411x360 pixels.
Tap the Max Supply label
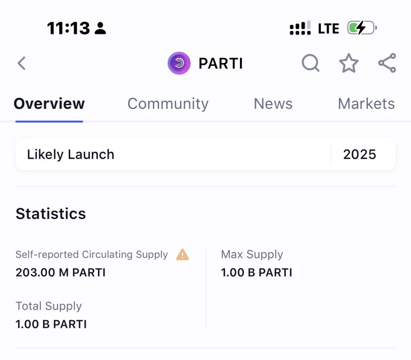252,255
